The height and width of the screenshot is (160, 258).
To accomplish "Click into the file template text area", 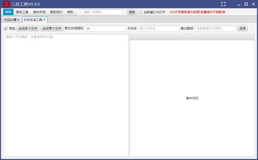I will (x=66, y=95).
